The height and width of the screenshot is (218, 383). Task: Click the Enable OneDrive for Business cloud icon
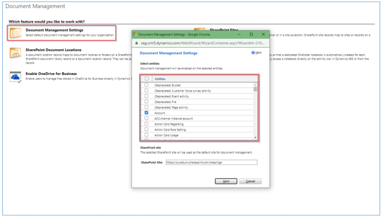tap(15, 77)
